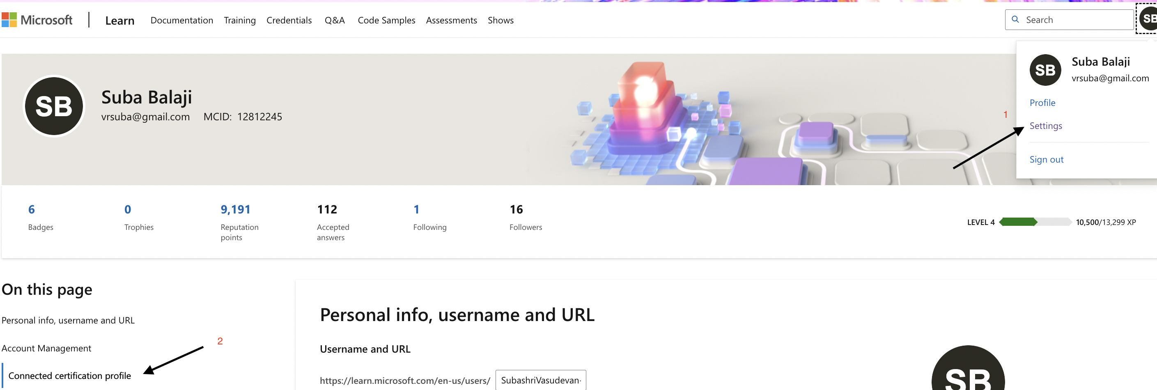Open the Learn home link
The height and width of the screenshot is (390, 1157).
pyautogui.click(x=120, y=20)
